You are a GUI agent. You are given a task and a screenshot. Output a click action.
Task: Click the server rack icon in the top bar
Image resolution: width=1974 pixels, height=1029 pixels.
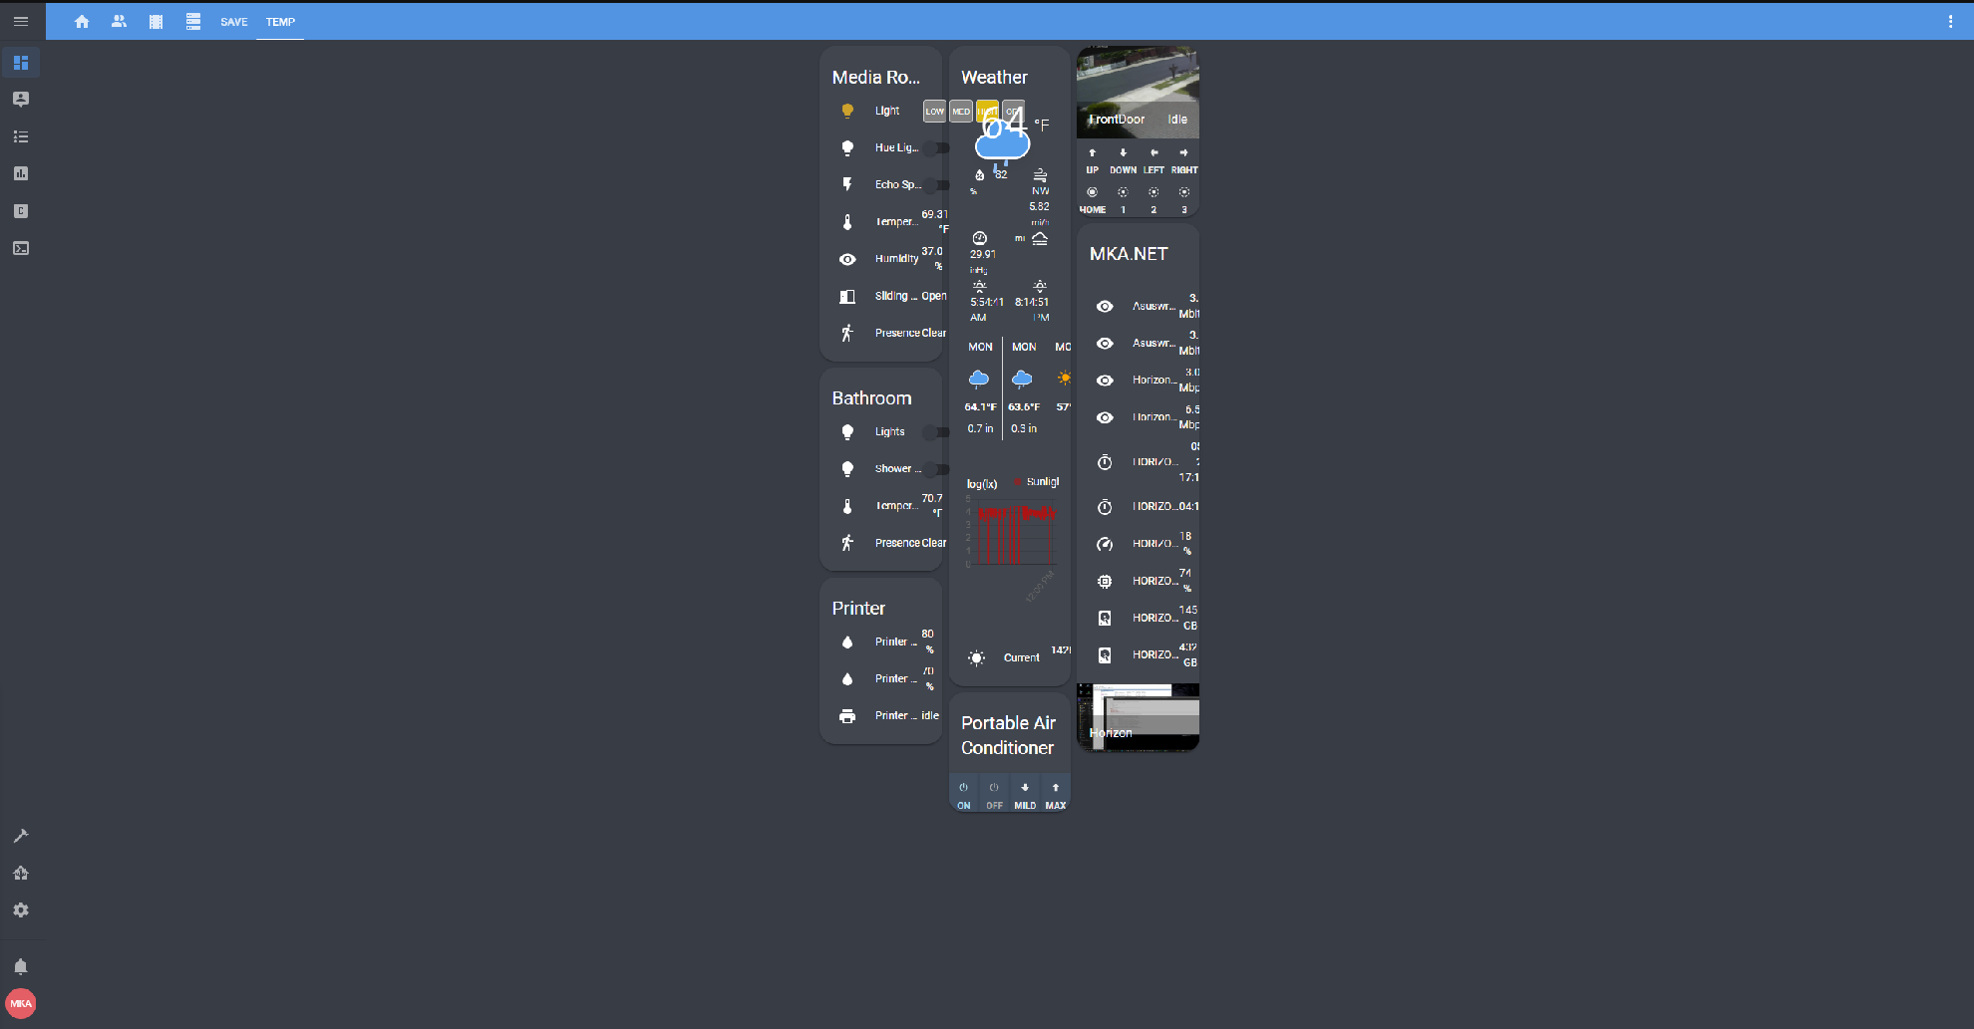pos(192,21)
